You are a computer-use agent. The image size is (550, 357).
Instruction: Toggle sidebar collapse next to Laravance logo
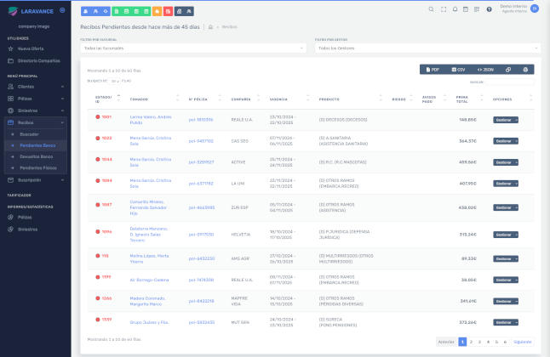click(61, 9)
